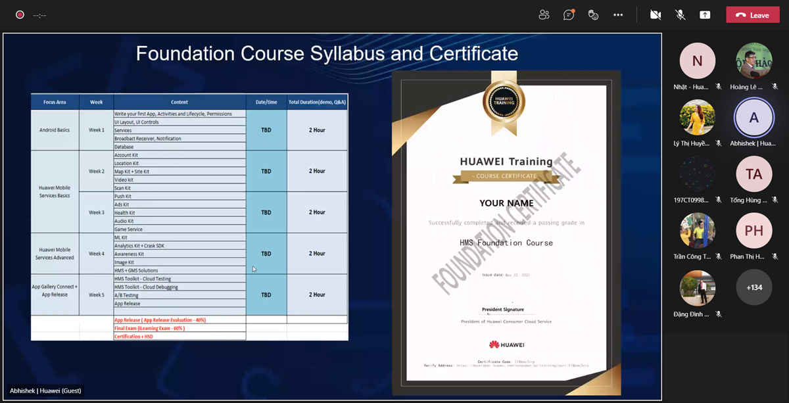Click the Android Basics cell

[x=55, y=130]
